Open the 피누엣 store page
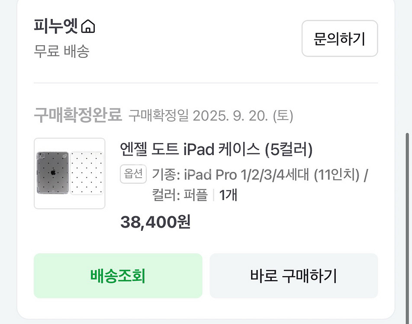 pyautogui.click(x=56, y=27)
